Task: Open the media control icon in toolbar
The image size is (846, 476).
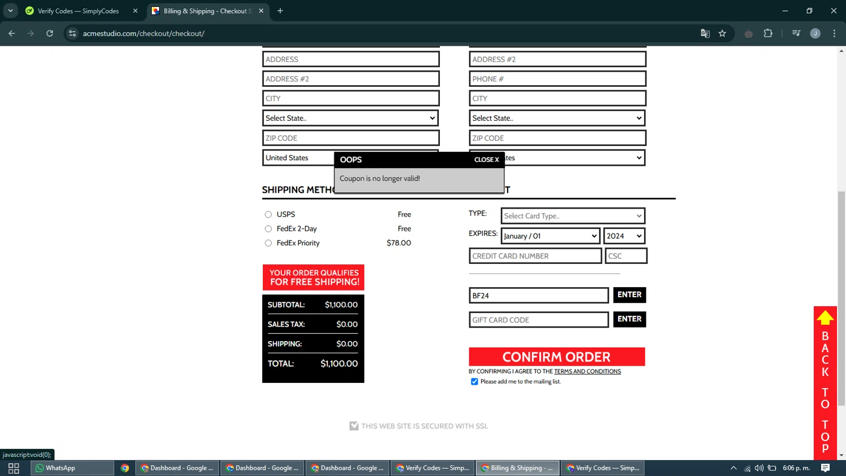Action: (x=796, y=33)
